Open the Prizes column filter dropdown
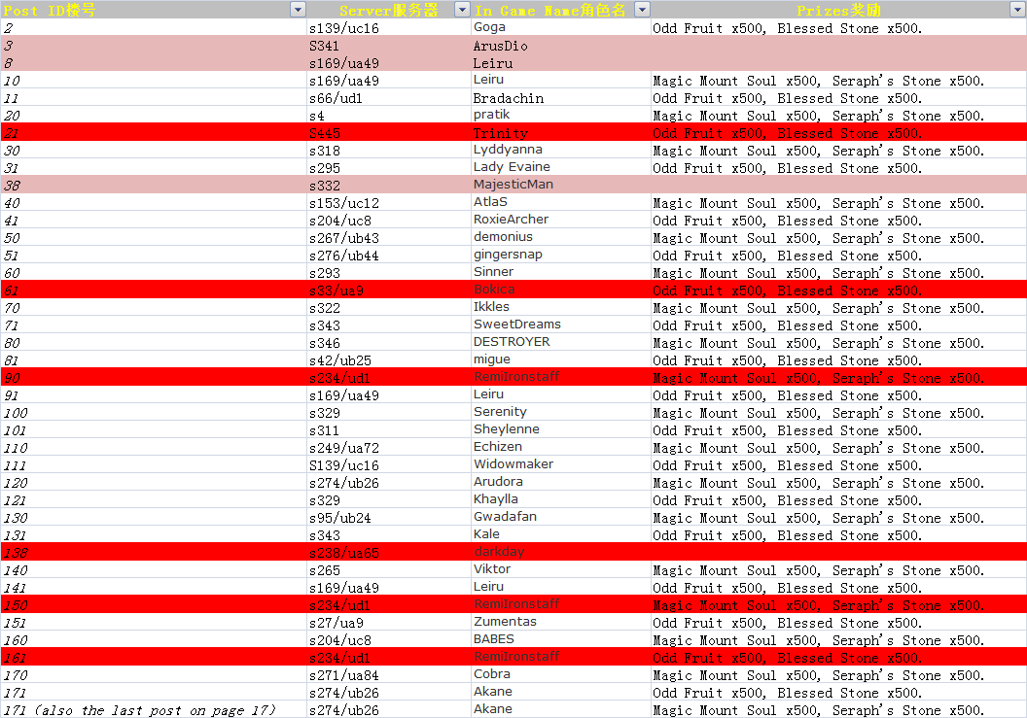 pyautogui.click(x=1017, y=10)
